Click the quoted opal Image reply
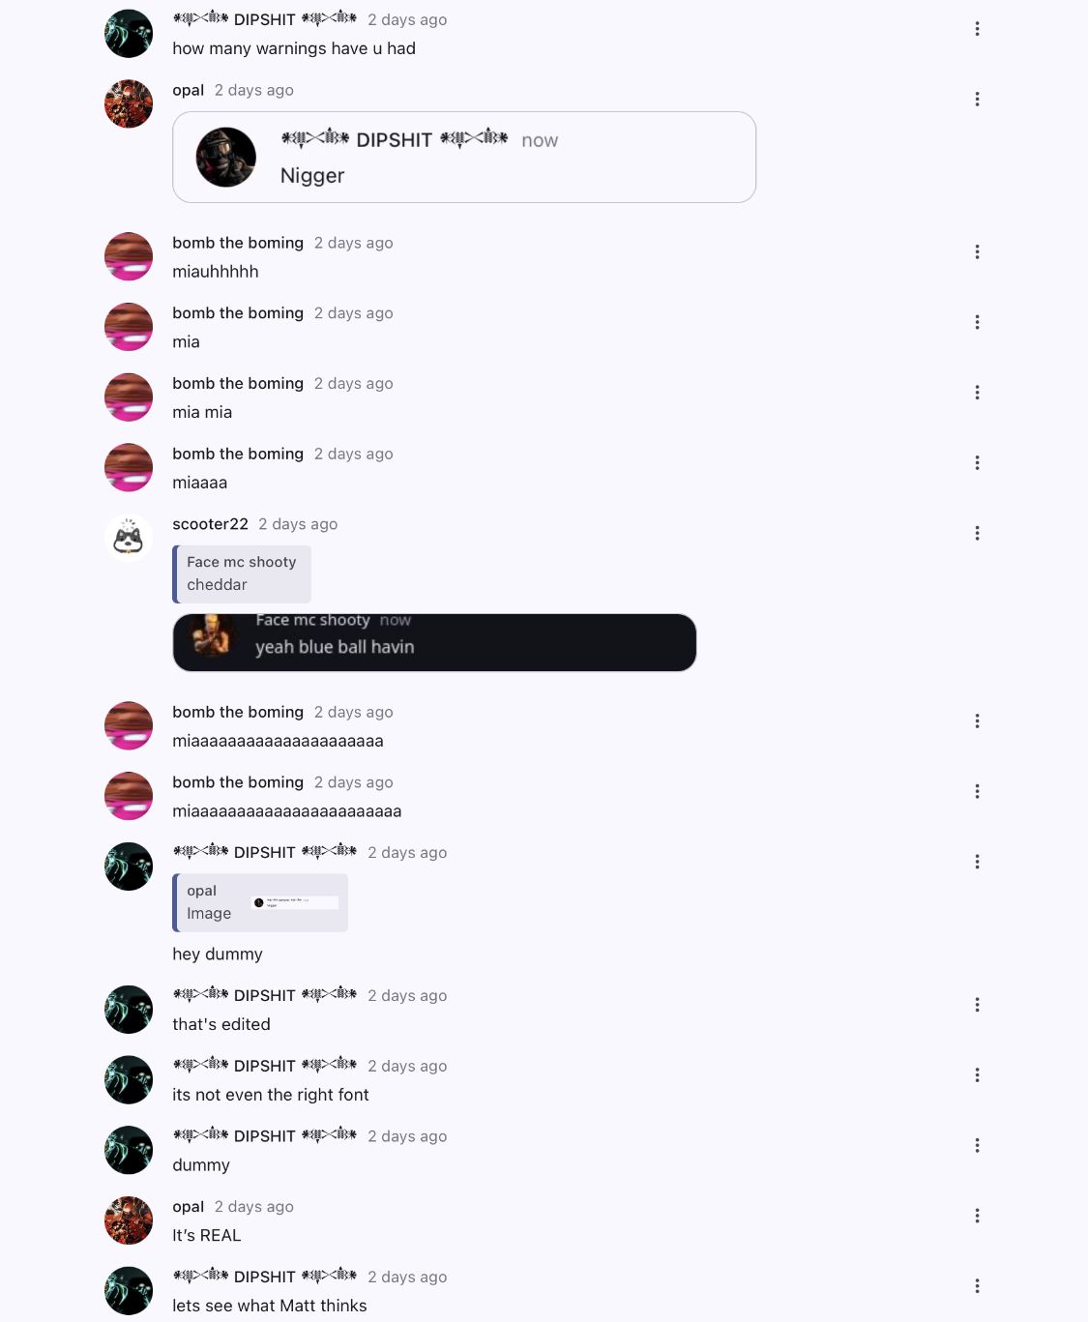 [x=260, y=902]
